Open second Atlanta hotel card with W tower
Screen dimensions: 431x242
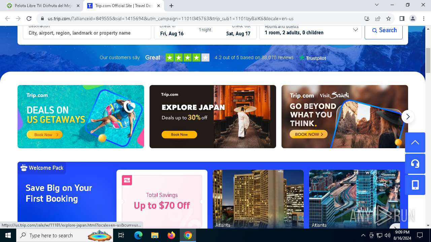(355, 199)
